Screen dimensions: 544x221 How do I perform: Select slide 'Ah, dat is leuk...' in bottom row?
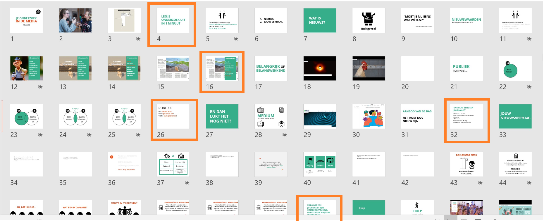[x=27, y=208]
